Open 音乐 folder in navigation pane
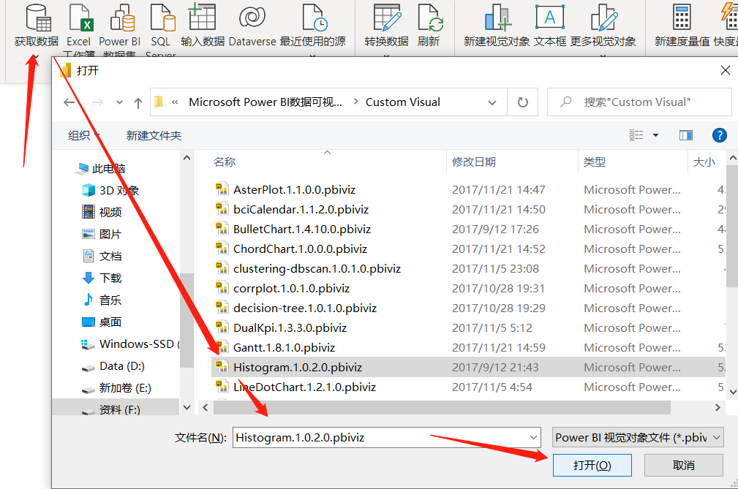The image size is (738, 489). [102, 300]
